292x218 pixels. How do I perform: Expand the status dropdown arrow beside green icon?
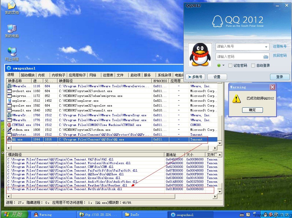(x=223, y=66)
